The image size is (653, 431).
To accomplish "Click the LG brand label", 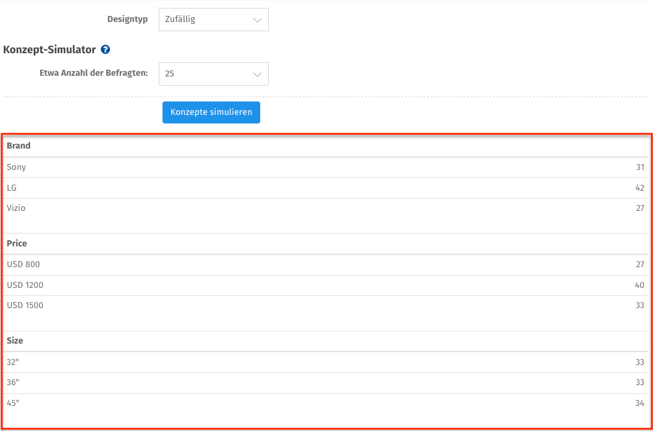I will (x=12, y=188).
